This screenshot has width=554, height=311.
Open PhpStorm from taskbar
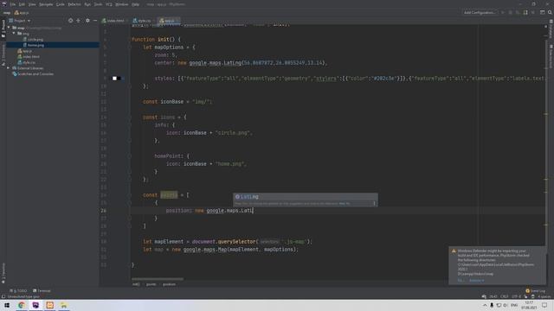click(x=35, y=305)
